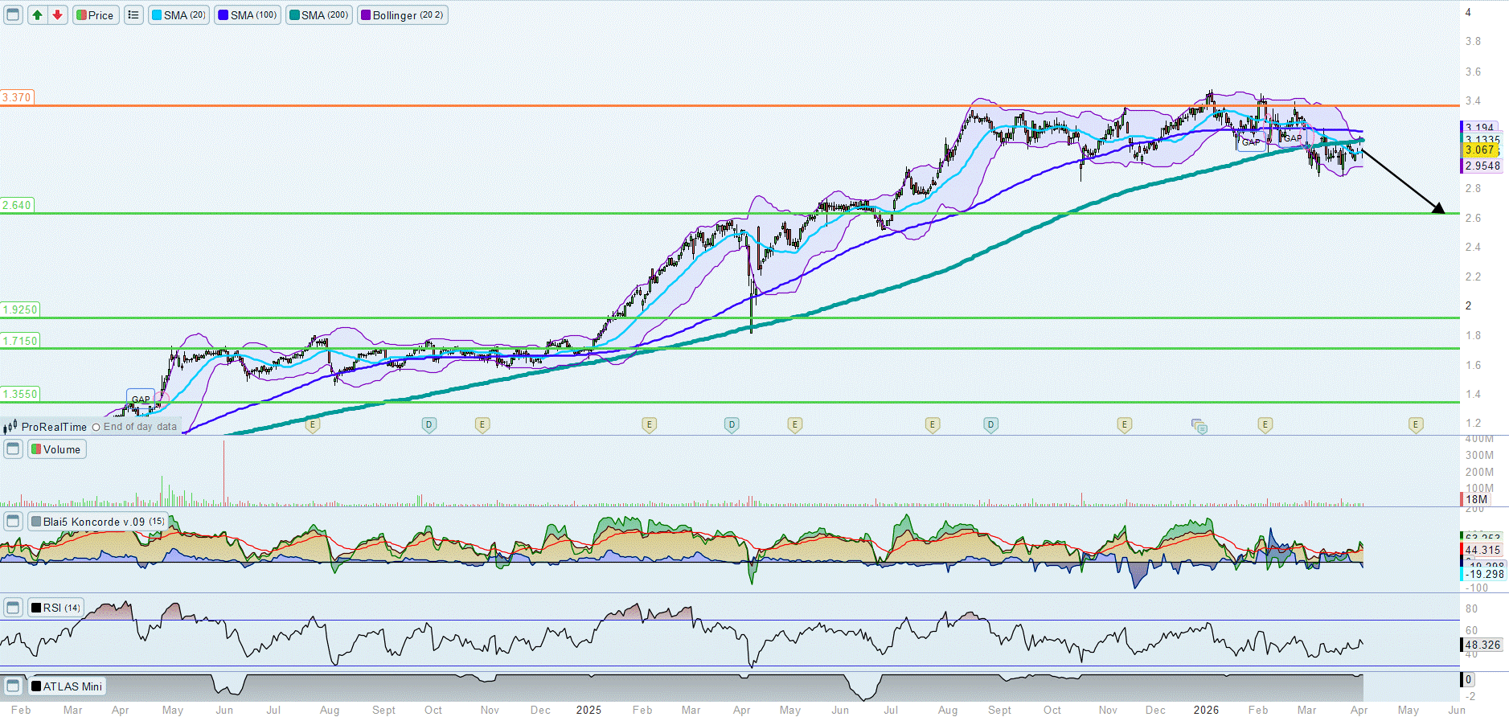Select the 2.640 support level label

click(17, 205)
